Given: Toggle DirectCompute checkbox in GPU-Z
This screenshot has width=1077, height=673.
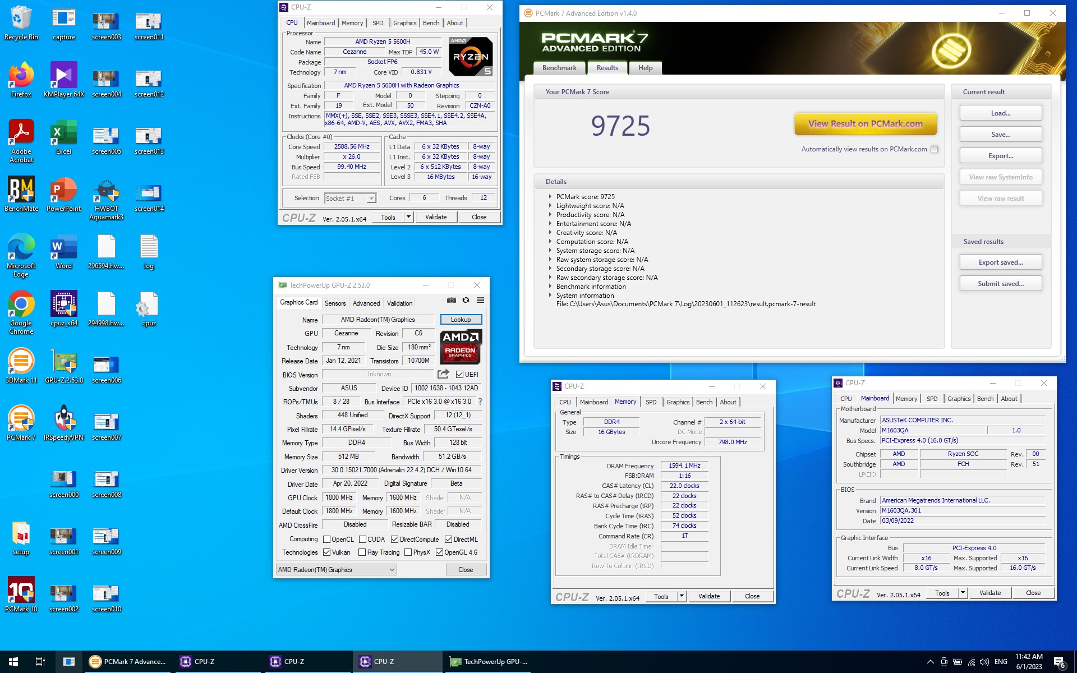Looking at the screenshot, I should [x=395, y=540].
